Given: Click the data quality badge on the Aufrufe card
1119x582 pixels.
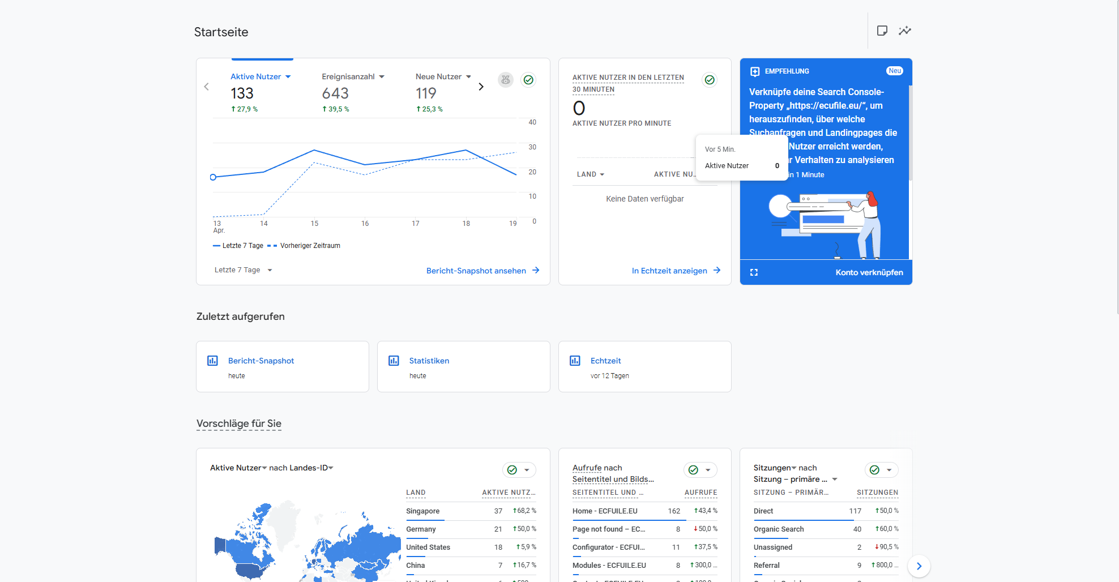Looking at the screenshot, I should (693, 470).
